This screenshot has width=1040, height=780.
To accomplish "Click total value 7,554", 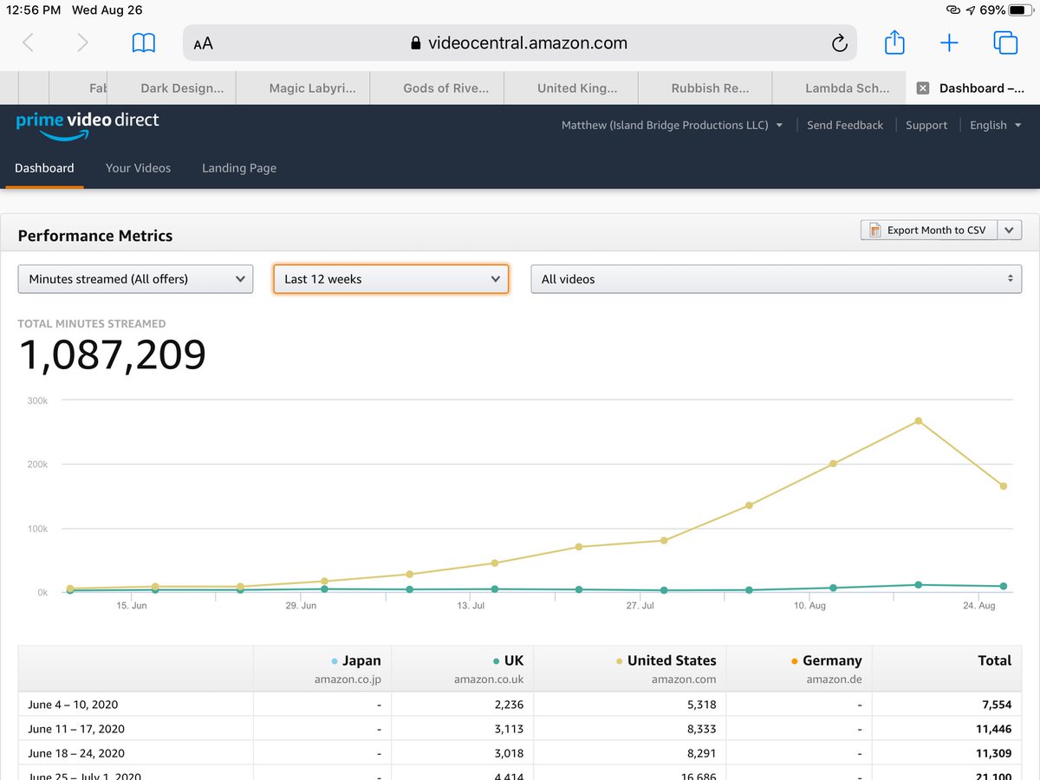I will pos(997,705).
